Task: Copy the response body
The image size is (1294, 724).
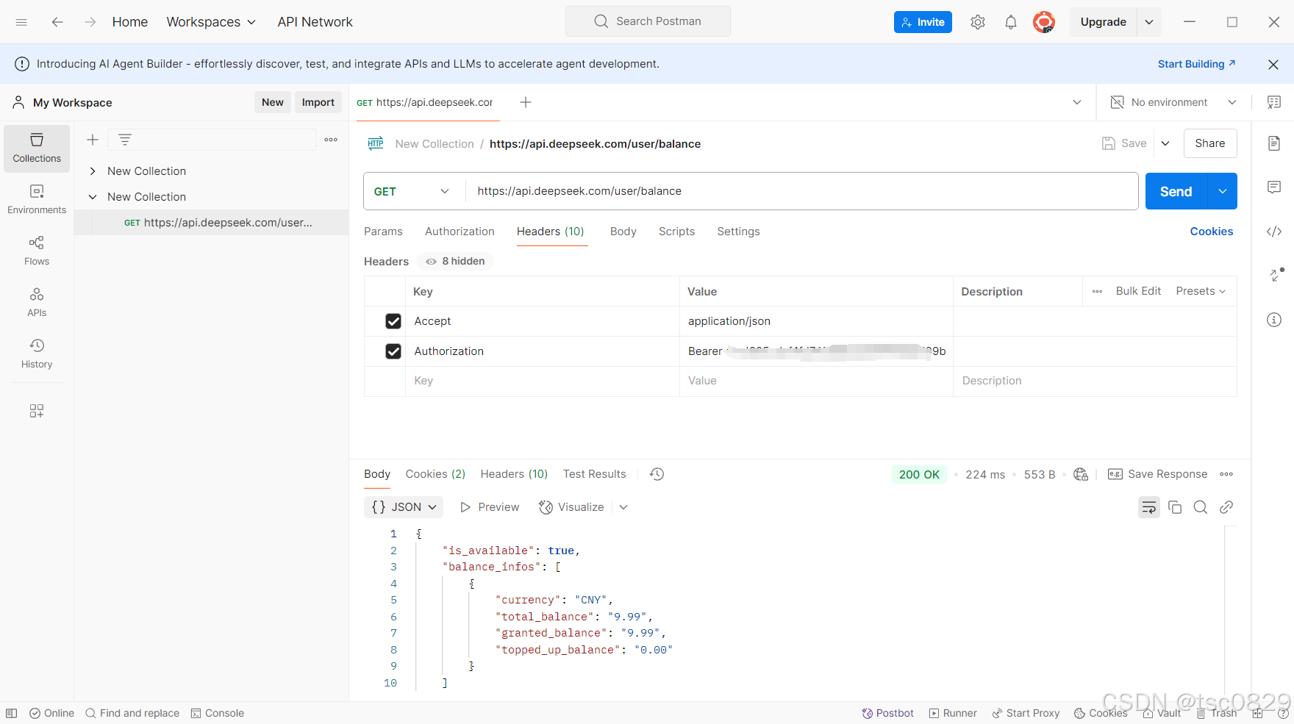Action: 1175,507
